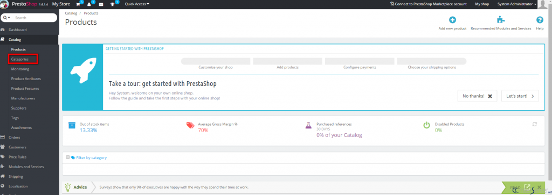Open Recommended Modules and Services puzzle icon
The image size is (552, 195).
(501, 20)
